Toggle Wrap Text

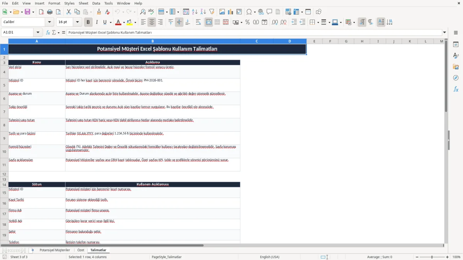(198, 22)
